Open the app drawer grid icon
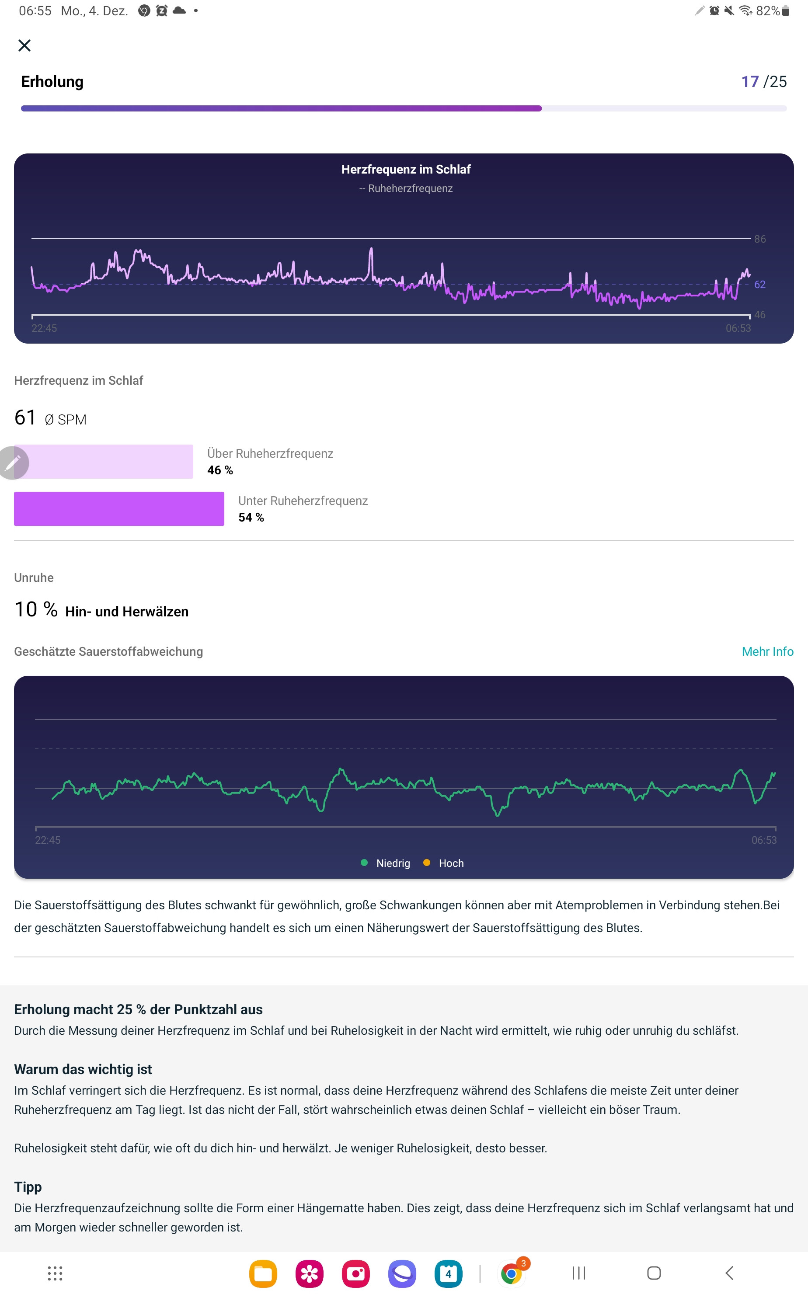 [x=55, y=1274]
